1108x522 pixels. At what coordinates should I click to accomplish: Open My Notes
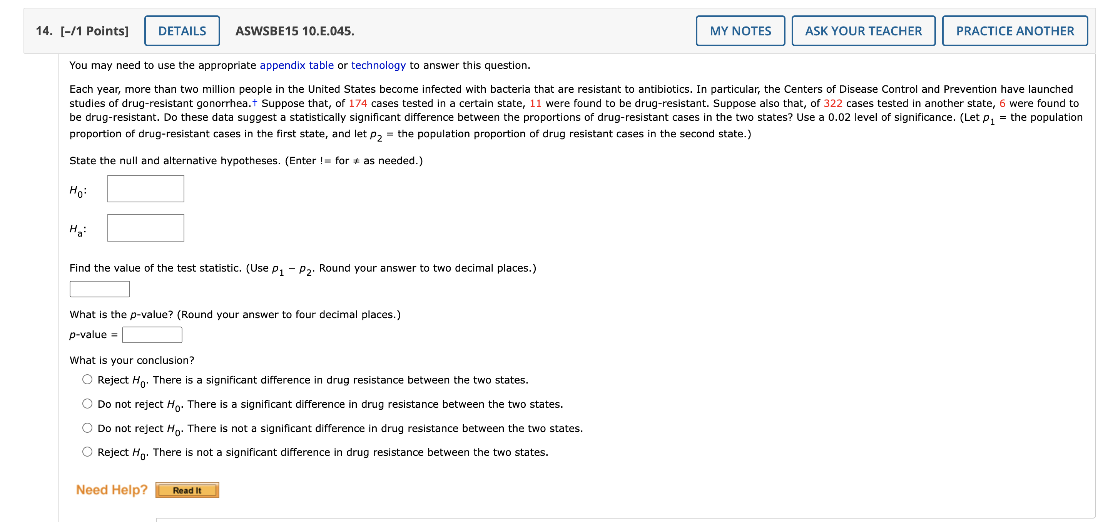(x=740, y=31)
